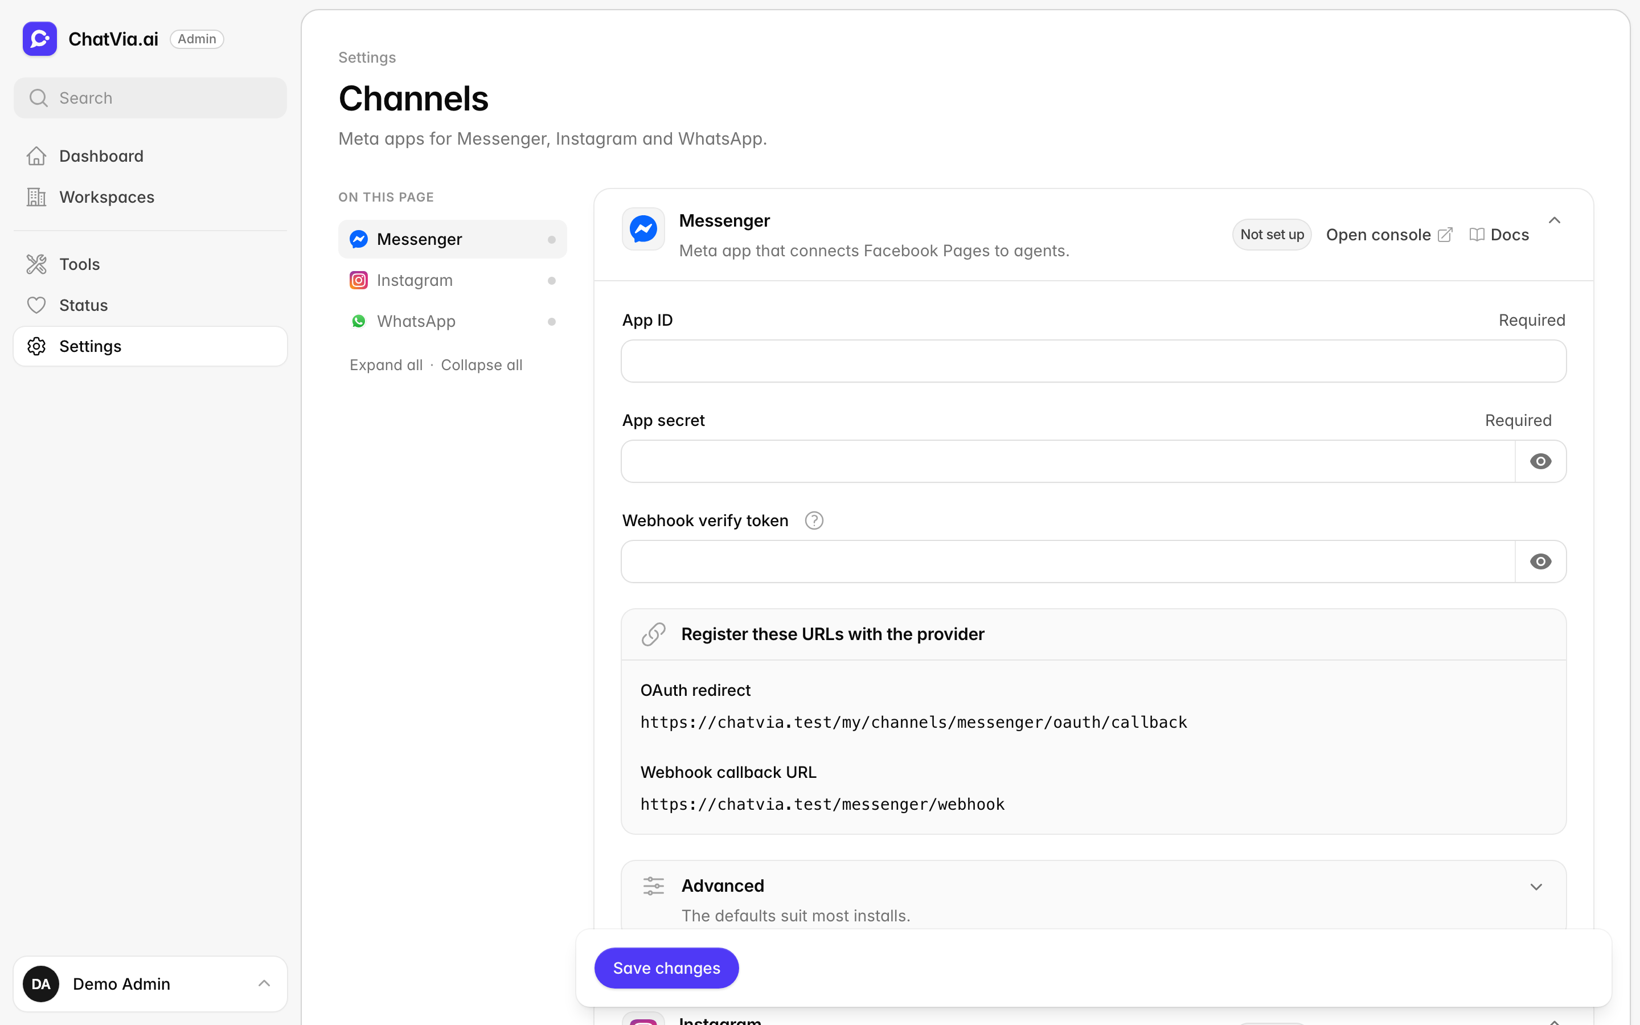Click the Webhook callback URL text
Image resolution: width=1640 pixels, height=1025 pixels.
pos(822,805)
